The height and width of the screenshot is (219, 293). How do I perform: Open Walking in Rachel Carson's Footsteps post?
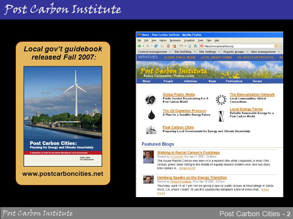coord(188,152)
